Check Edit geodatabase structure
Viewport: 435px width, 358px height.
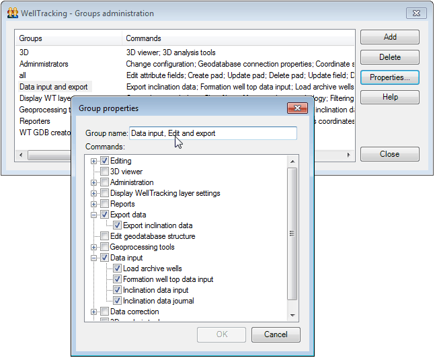[105, 236]
